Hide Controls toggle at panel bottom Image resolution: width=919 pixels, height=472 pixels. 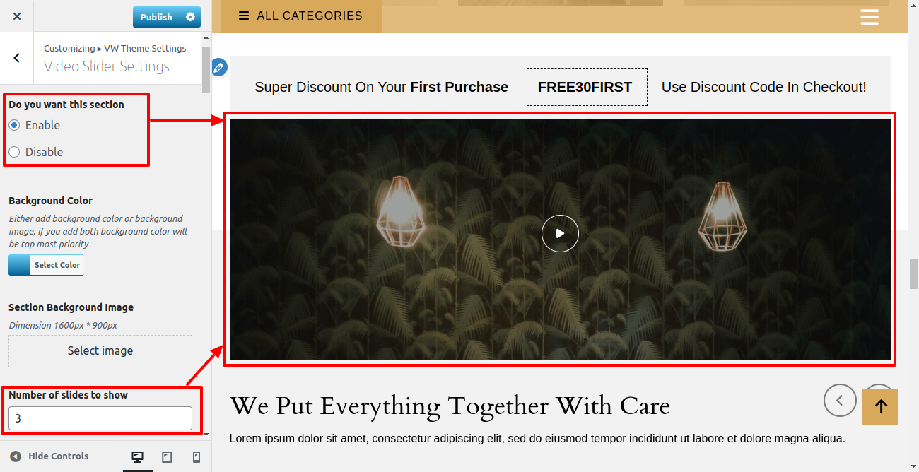(x=49, y=456)
